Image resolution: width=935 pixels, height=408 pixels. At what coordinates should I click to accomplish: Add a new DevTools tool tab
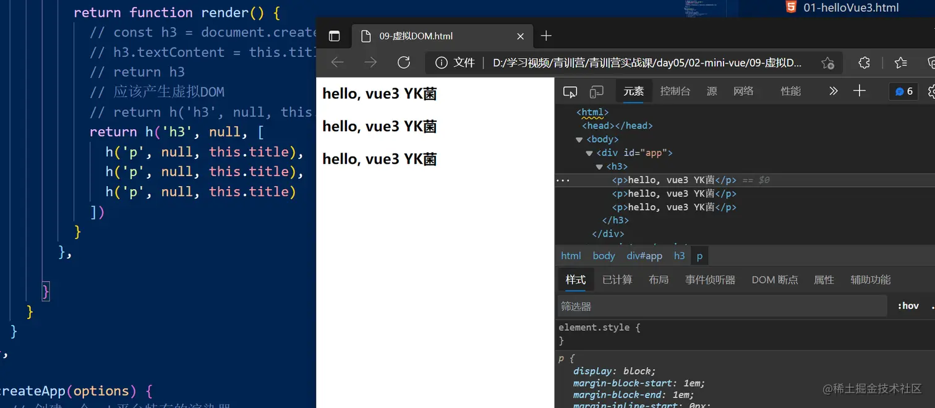point(860,91)
